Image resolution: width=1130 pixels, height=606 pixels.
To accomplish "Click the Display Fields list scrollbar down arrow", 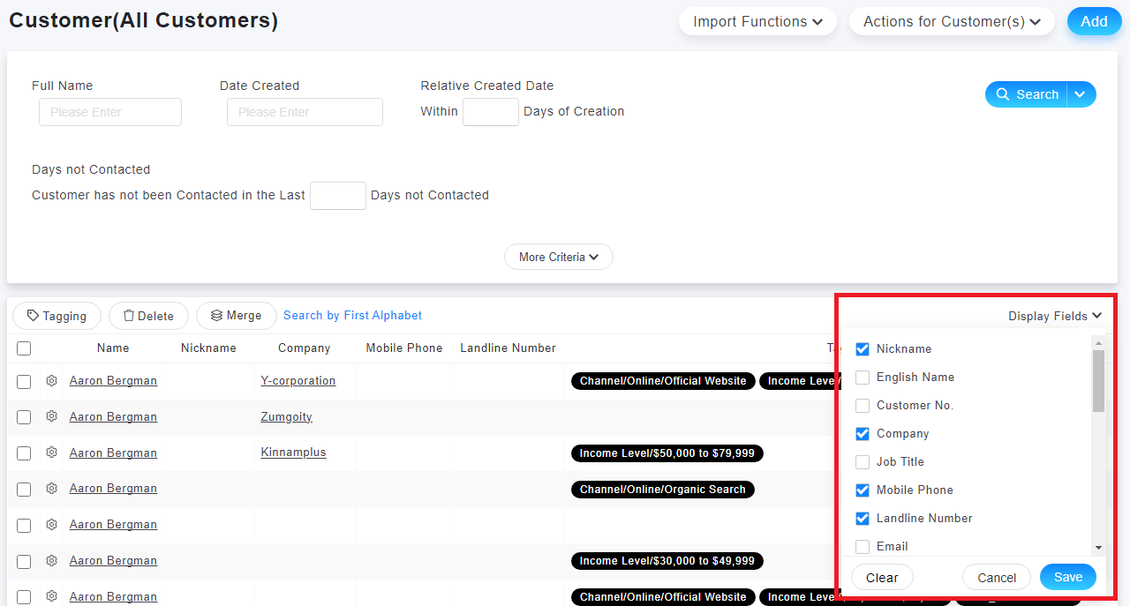I will [1098, 548].
